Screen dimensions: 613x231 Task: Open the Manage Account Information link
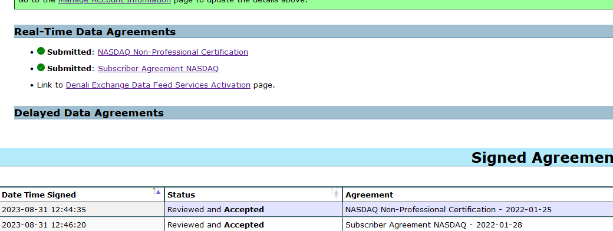(x=114, y=2)
